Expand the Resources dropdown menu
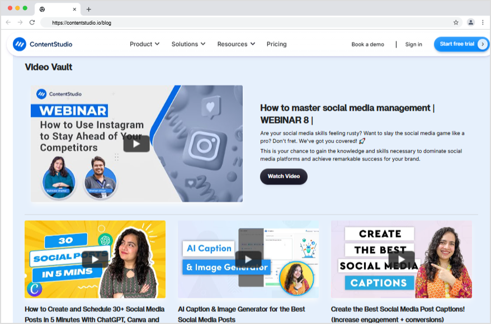Screen dimensions: 491x324 [236, 44]
